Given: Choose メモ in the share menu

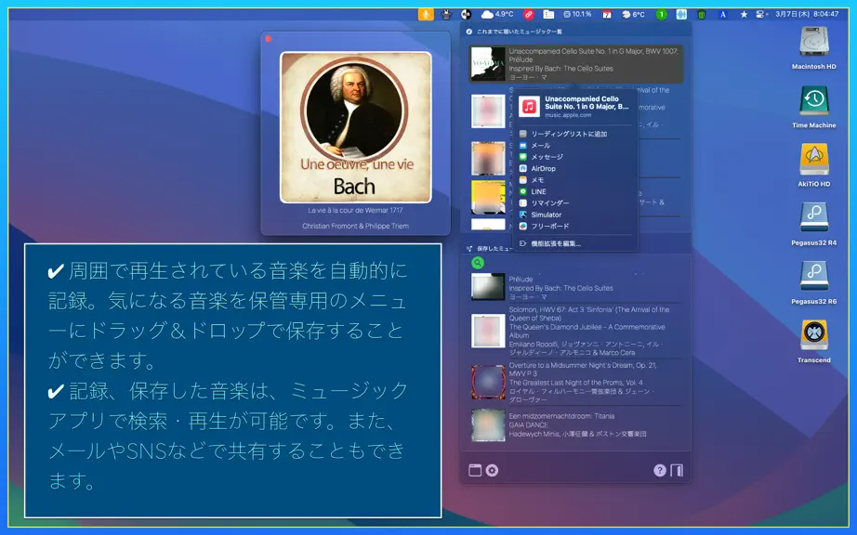Looking at the screenshot, I should pos(574,180).
